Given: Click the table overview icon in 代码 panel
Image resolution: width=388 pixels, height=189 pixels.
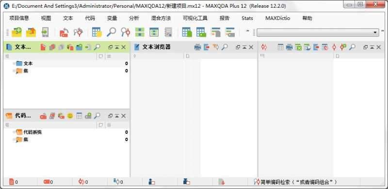Looking at the screenshot, I should [x=79, y=116].
